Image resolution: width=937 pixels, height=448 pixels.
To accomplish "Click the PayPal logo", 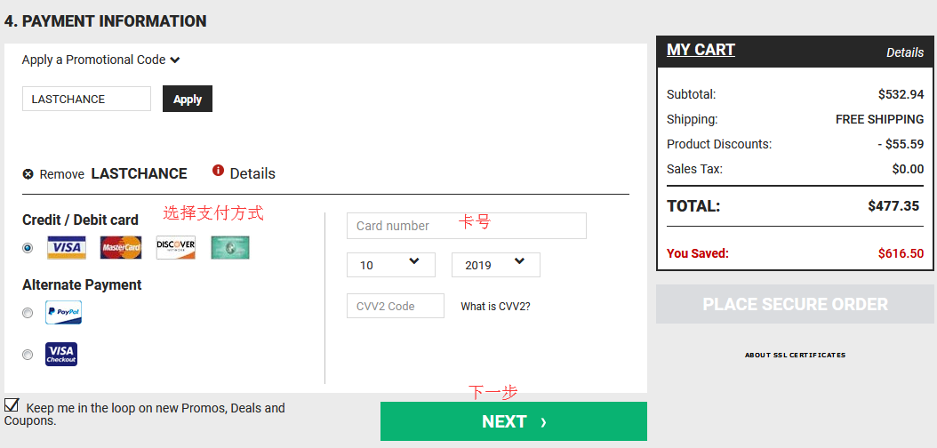I will pyautogui.click(x=63, y=313).
